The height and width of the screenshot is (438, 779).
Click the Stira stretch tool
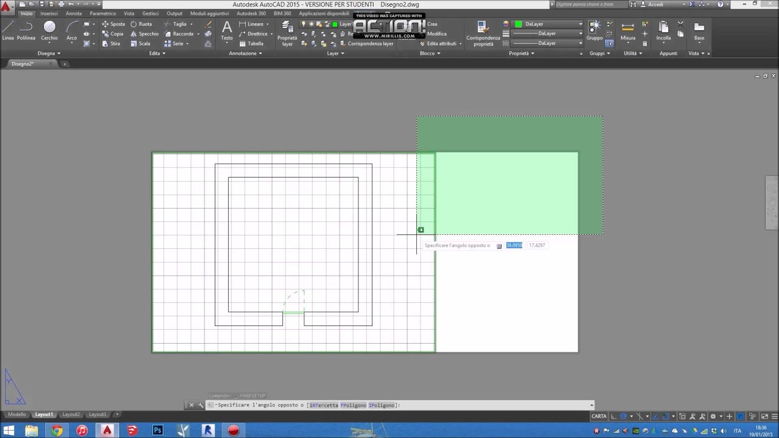pos(111,44)
